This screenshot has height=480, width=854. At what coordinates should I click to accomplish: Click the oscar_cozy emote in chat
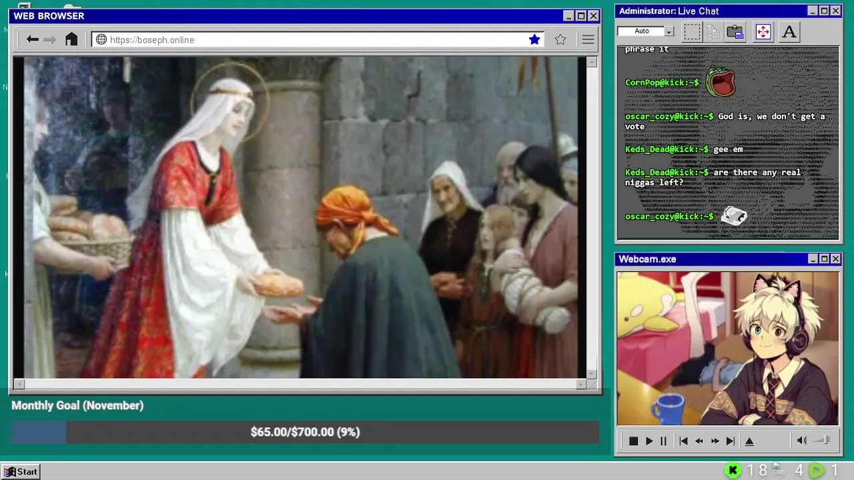[734, 215]
